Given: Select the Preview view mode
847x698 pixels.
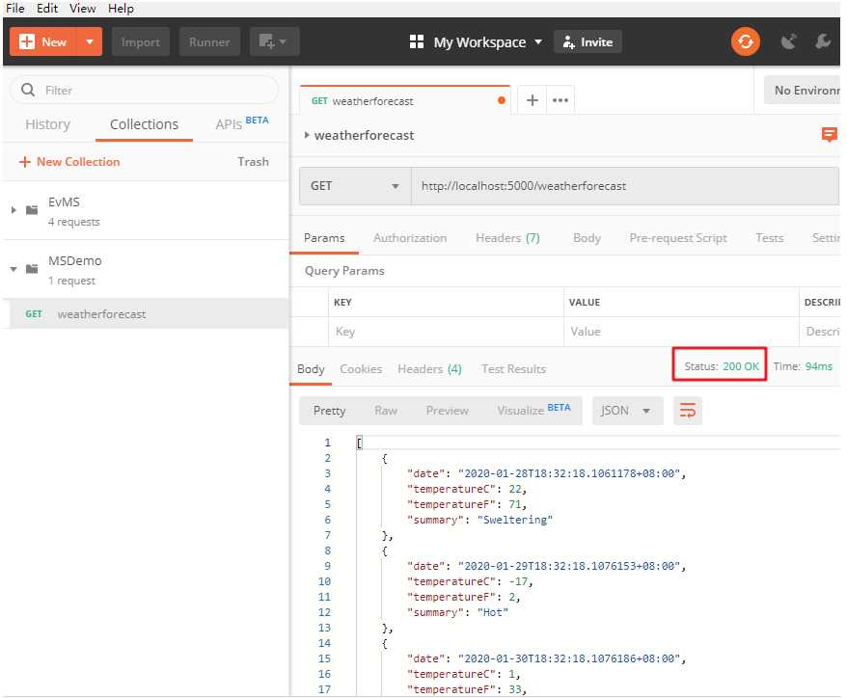Looking at the screenshot, I should click(448, 411).
